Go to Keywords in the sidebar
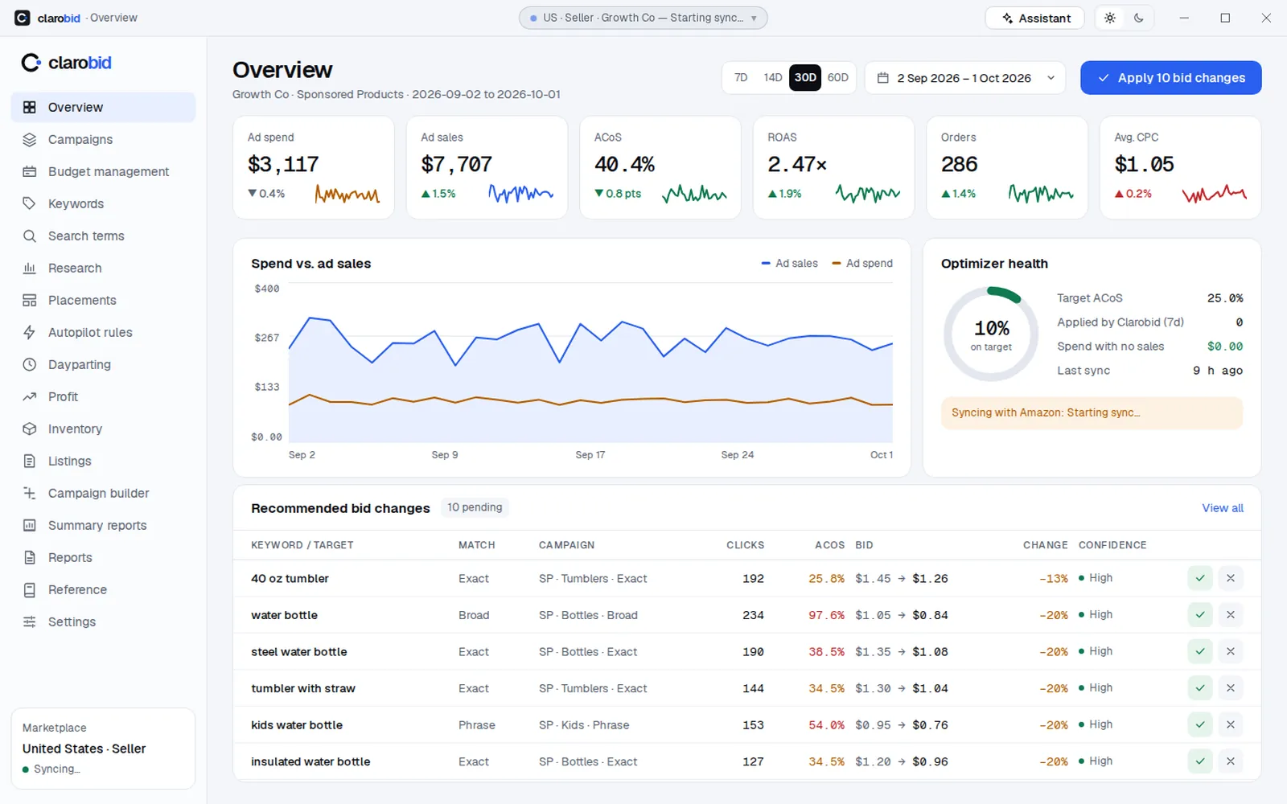Image resolution: width=1287 pixels, height=804 pixels. (x=103, y=203)
